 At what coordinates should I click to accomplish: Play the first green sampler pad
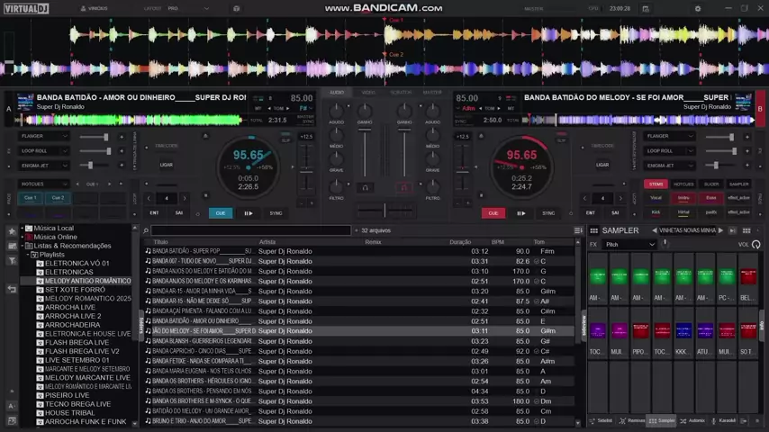coord(597,277)
